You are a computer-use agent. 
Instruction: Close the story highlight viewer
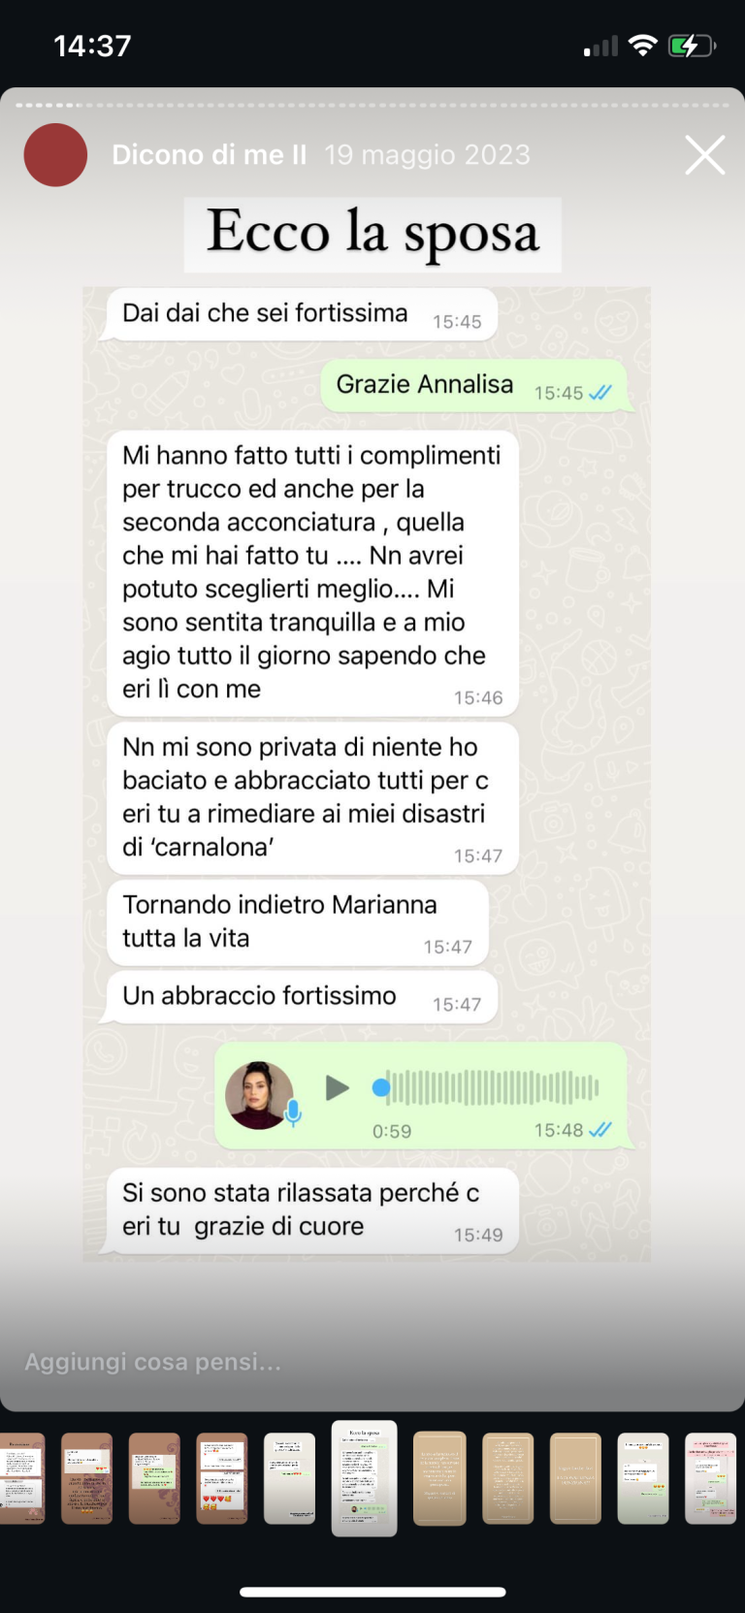[705, 155]
